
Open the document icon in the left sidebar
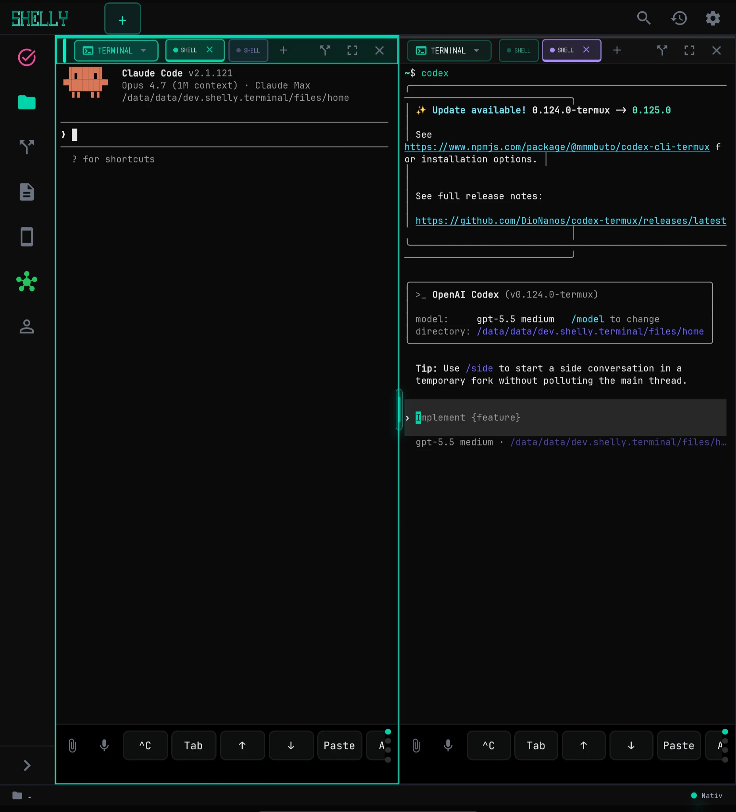click(x=27, y=192)
